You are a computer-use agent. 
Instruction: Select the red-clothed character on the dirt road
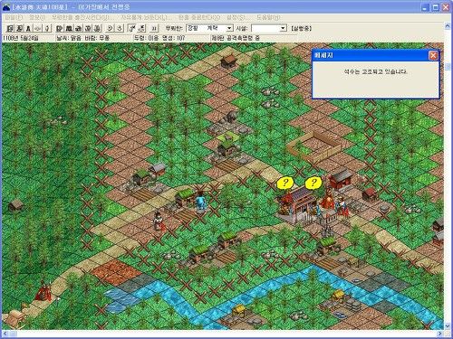point(159,221)
